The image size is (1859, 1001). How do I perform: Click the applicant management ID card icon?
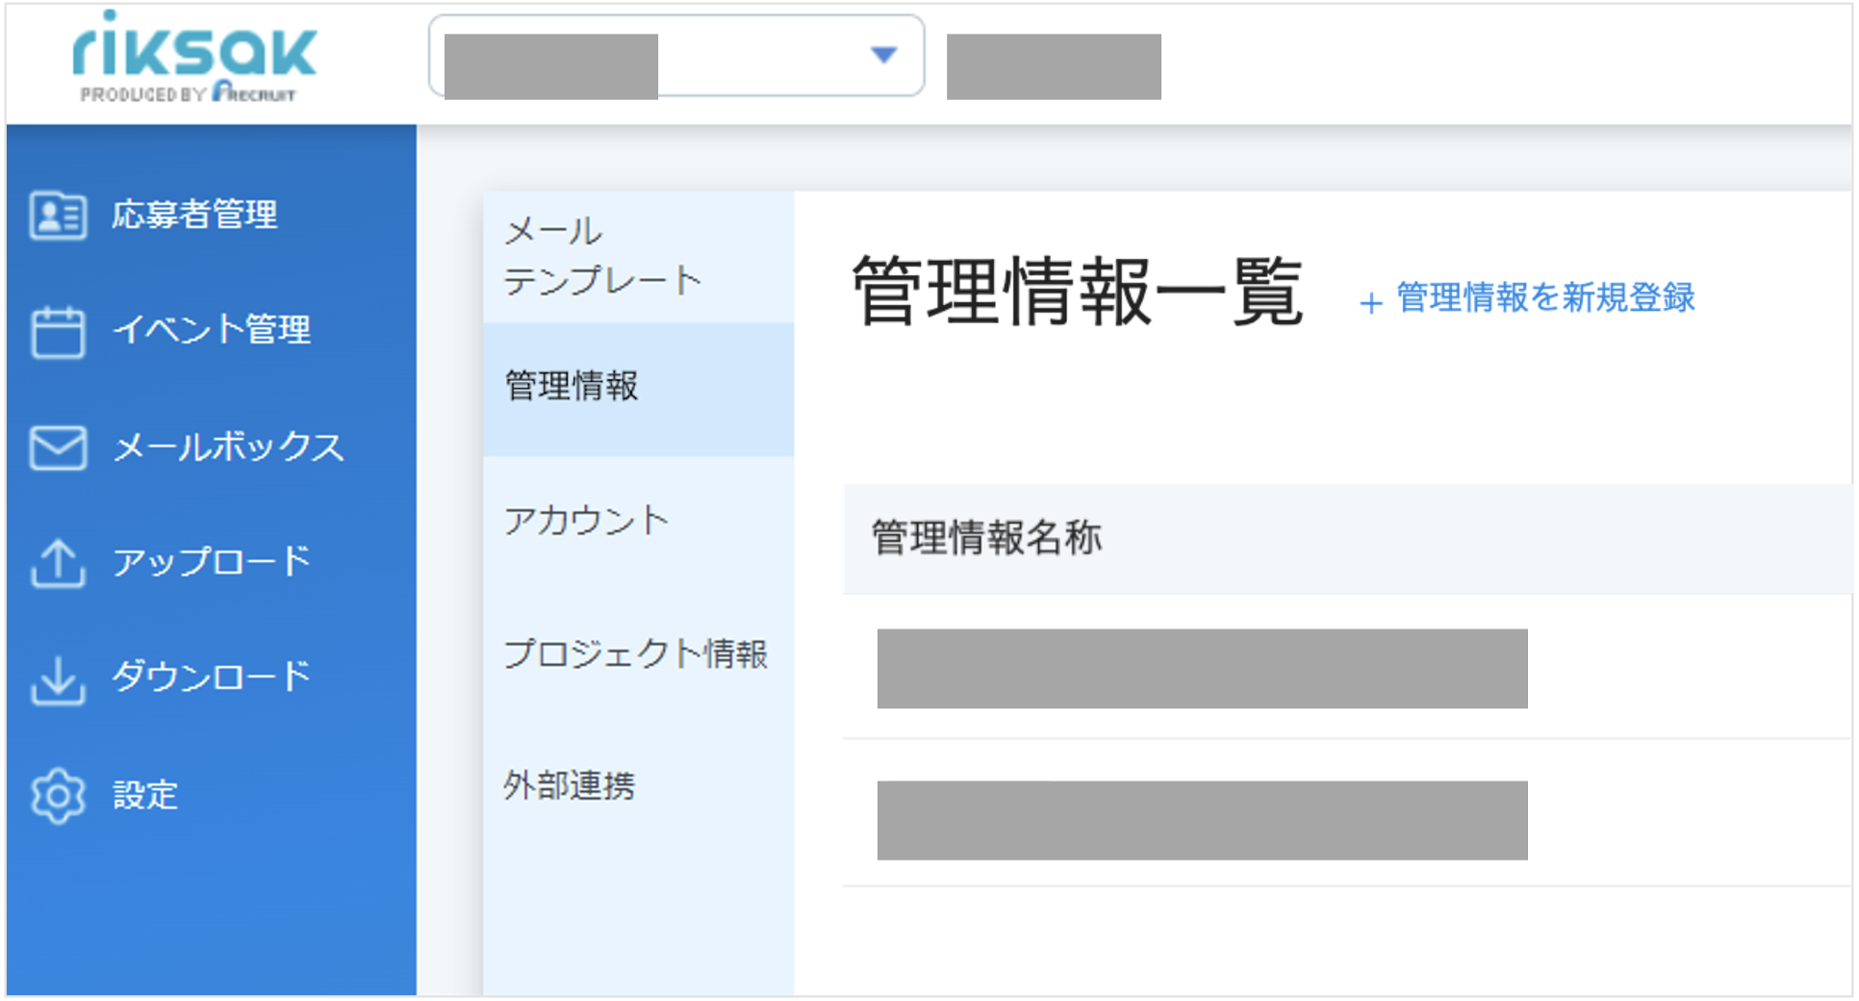click(58, 215)
